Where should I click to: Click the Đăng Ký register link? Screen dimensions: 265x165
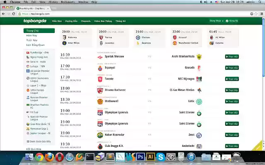pos(232,21)
